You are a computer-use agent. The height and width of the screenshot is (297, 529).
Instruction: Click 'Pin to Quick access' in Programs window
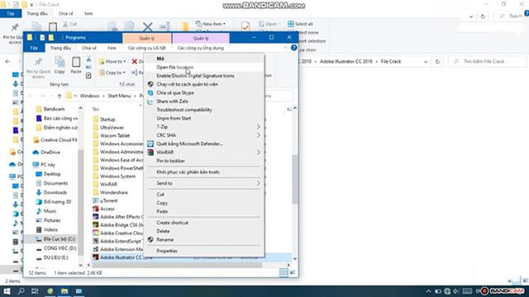coord(38,68)
